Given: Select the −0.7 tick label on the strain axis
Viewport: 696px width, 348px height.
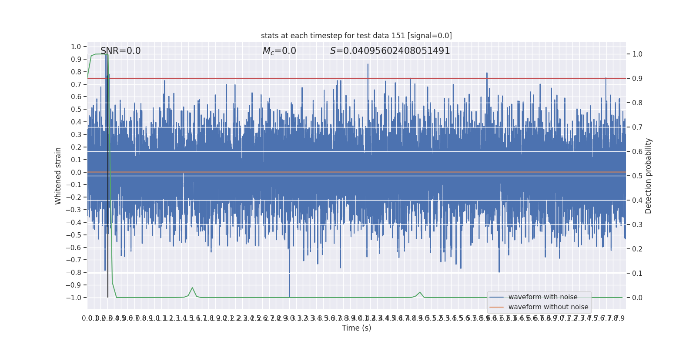Looking at the screenshot, I should tap(74, 260).
